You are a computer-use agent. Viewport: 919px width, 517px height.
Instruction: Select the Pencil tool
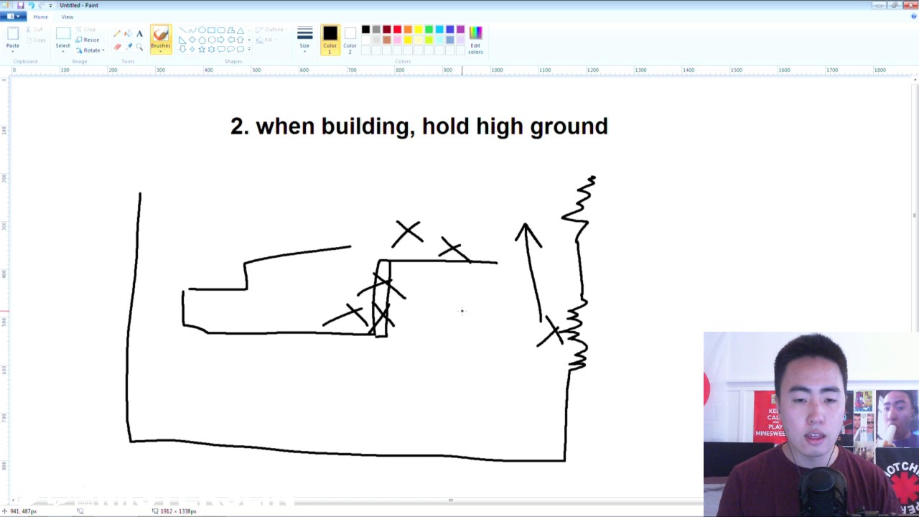click(117, 34)
